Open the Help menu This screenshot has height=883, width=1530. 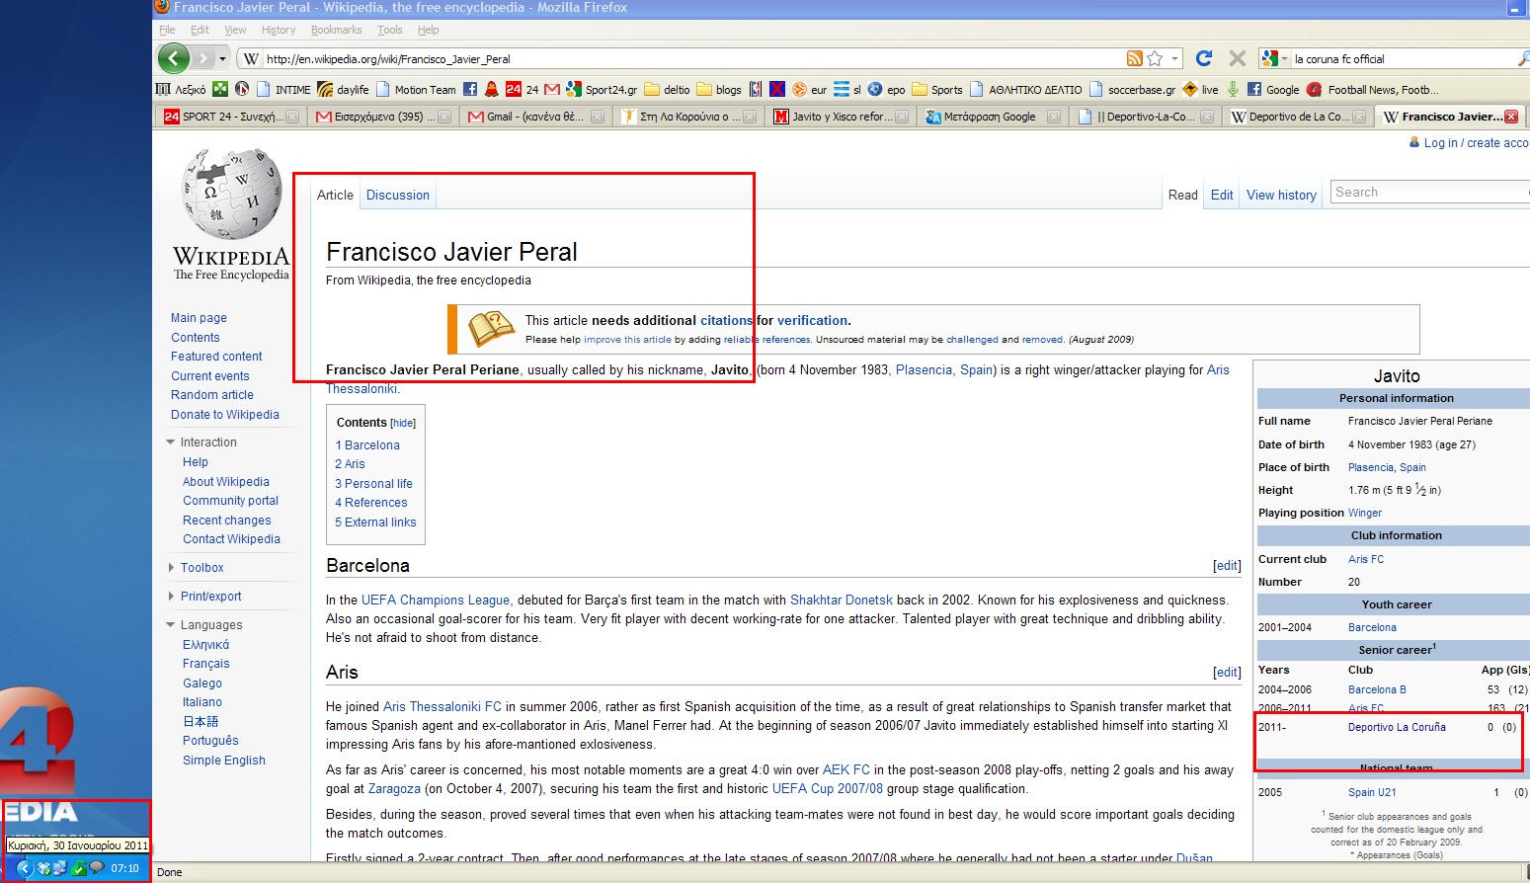[428, 30]
